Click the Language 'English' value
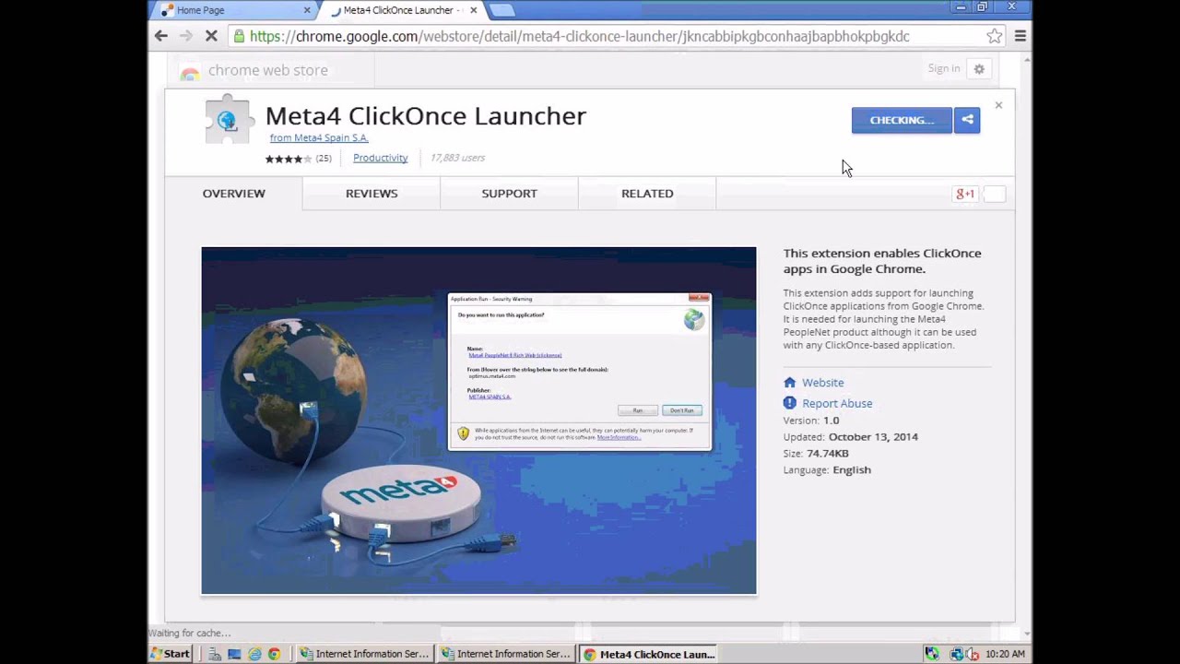This screenshot has height=664, width=1180. pos(852,470)
